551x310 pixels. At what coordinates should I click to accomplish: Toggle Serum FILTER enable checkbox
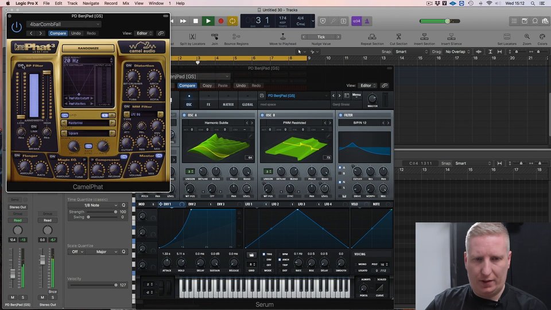pyautogui.click(x=340, y=115)
